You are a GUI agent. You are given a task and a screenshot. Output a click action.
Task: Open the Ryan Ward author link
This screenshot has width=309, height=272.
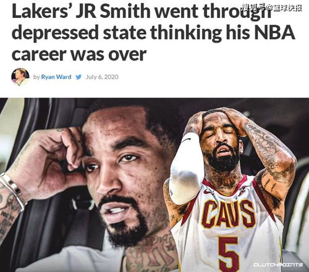56,77
